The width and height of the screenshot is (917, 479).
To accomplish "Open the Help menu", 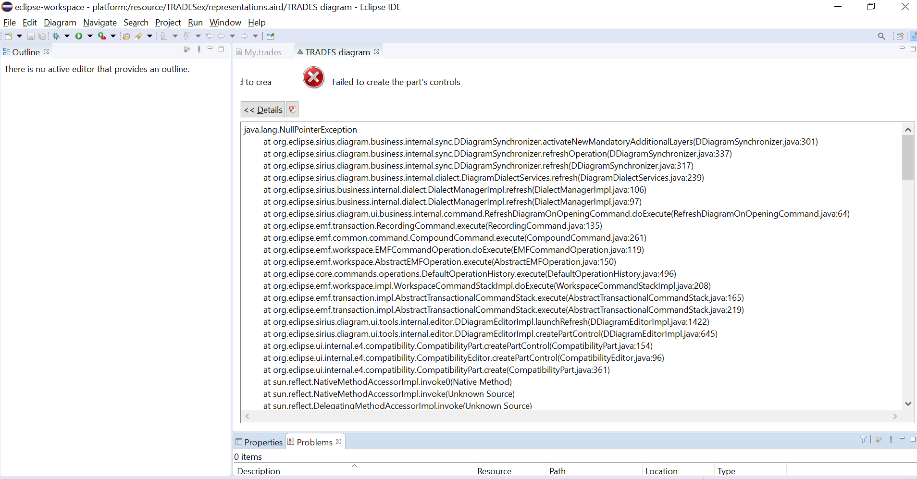I will 257,23.
